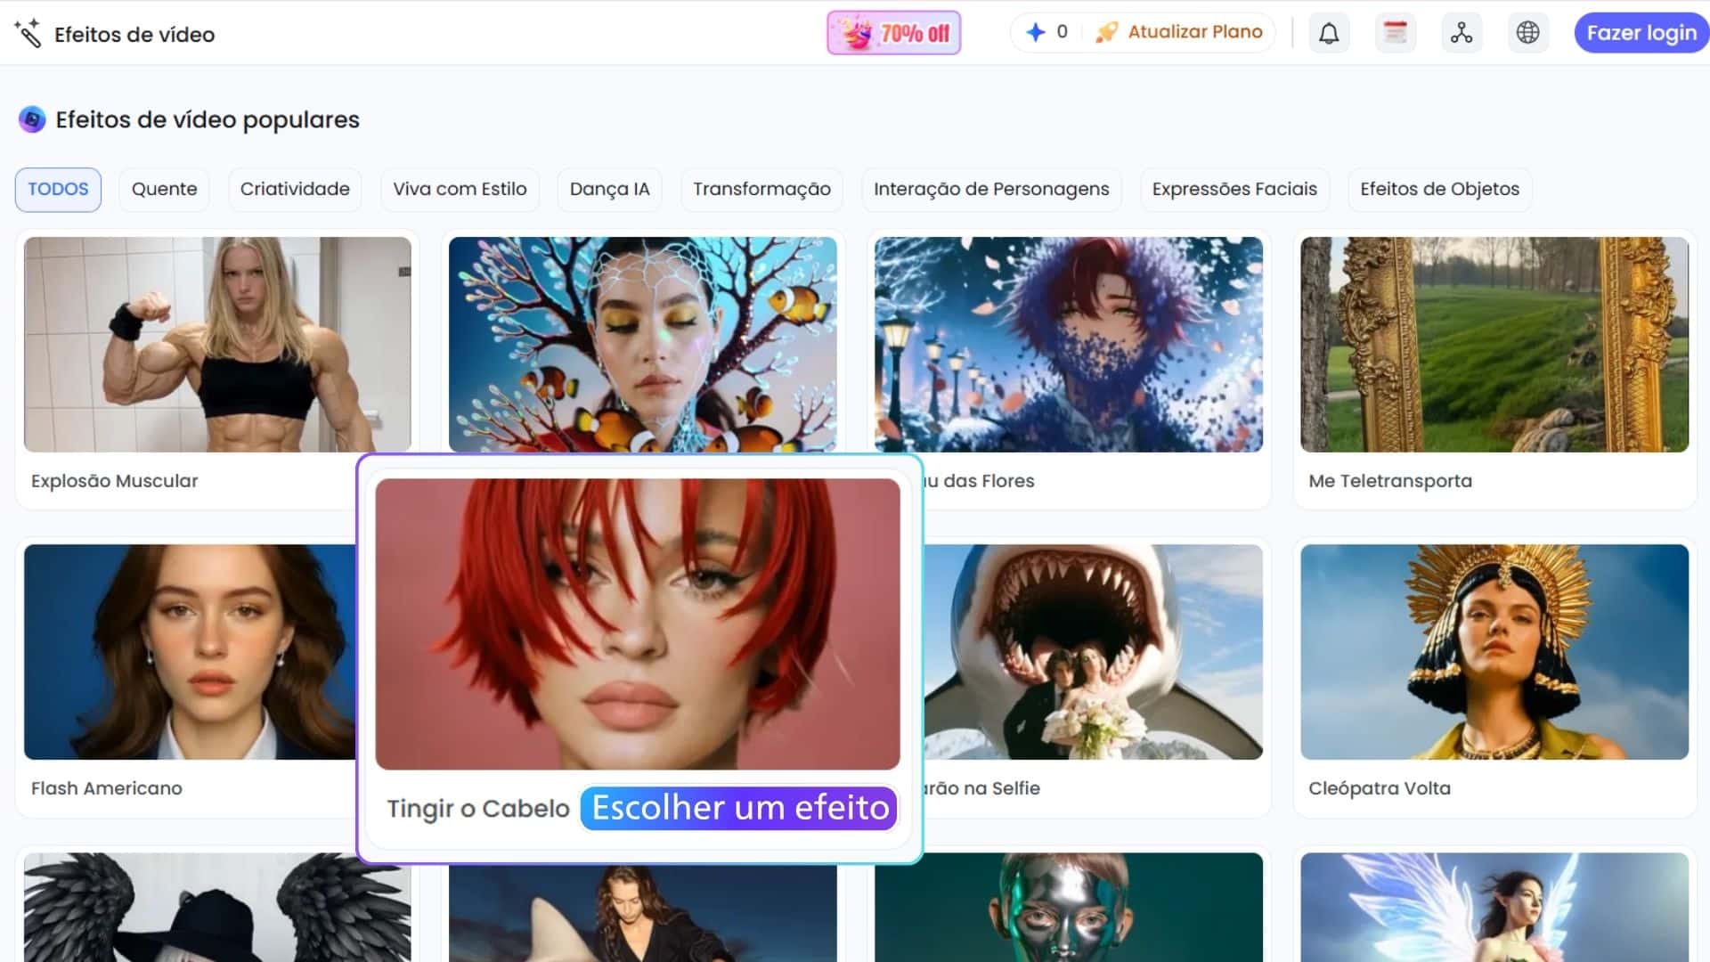Click the share network icon
The height and width of the screenshot is (962, 1710).
[x=1462, y=34]
